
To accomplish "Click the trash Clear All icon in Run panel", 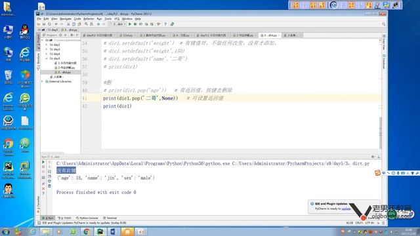I will click(50, 186).
